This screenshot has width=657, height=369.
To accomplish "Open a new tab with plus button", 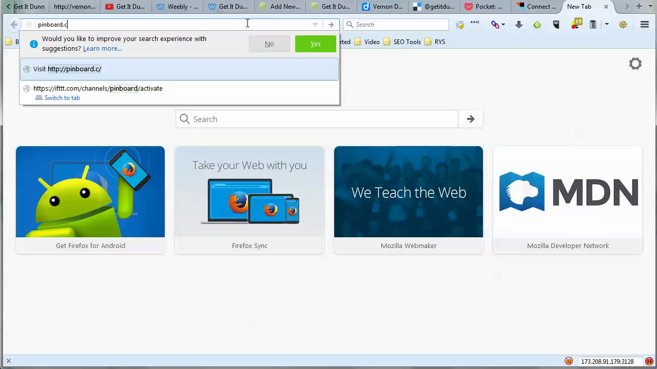I will 639,7.
